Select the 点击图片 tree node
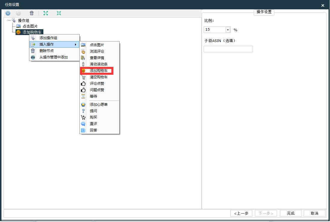This screenshot has height=222, width=330. click(x=30, y=27)
